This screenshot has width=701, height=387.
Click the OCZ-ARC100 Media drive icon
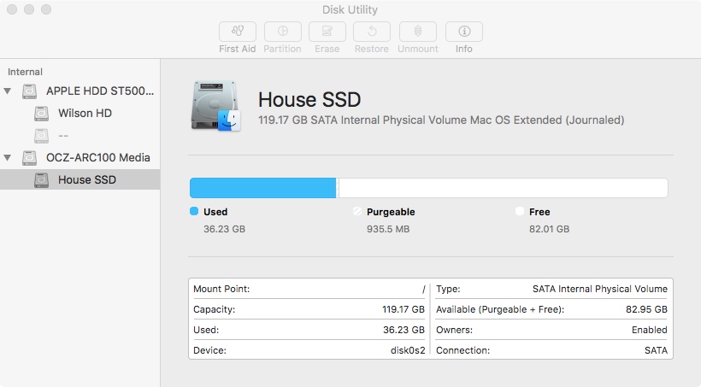(30, 158)
